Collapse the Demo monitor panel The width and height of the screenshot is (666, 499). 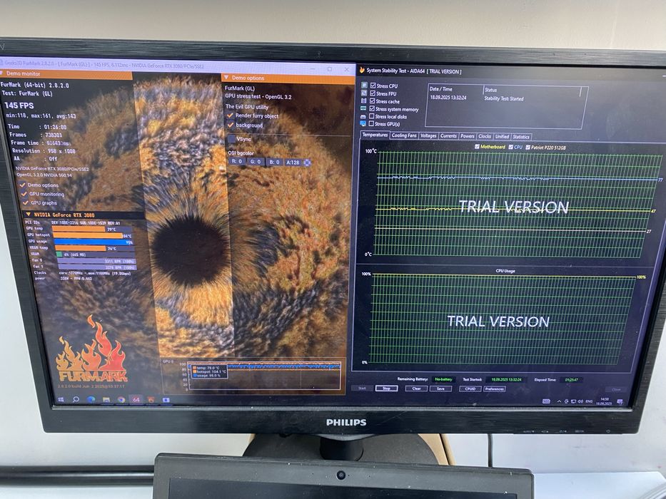coord(2,73)
